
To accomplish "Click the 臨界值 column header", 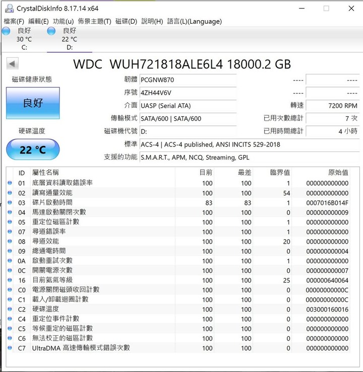I will [272, 173].
